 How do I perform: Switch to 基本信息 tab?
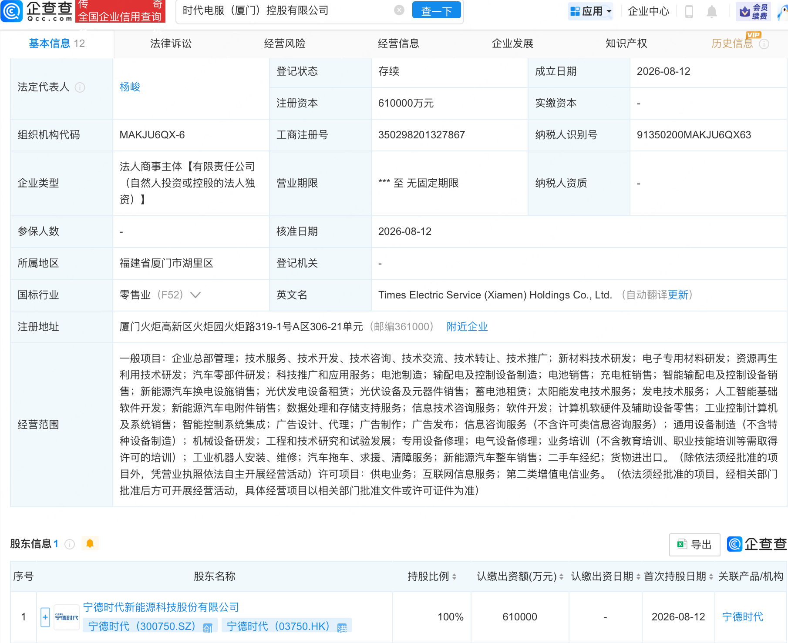click(x=57, y=44)
